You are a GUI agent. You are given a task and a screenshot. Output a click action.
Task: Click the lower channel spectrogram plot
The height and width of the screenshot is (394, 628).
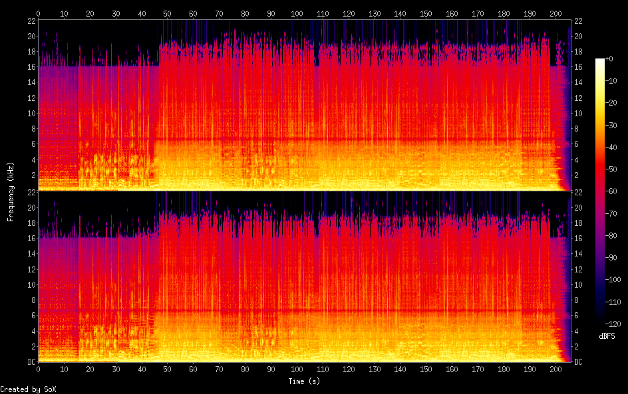coord(305,277)
